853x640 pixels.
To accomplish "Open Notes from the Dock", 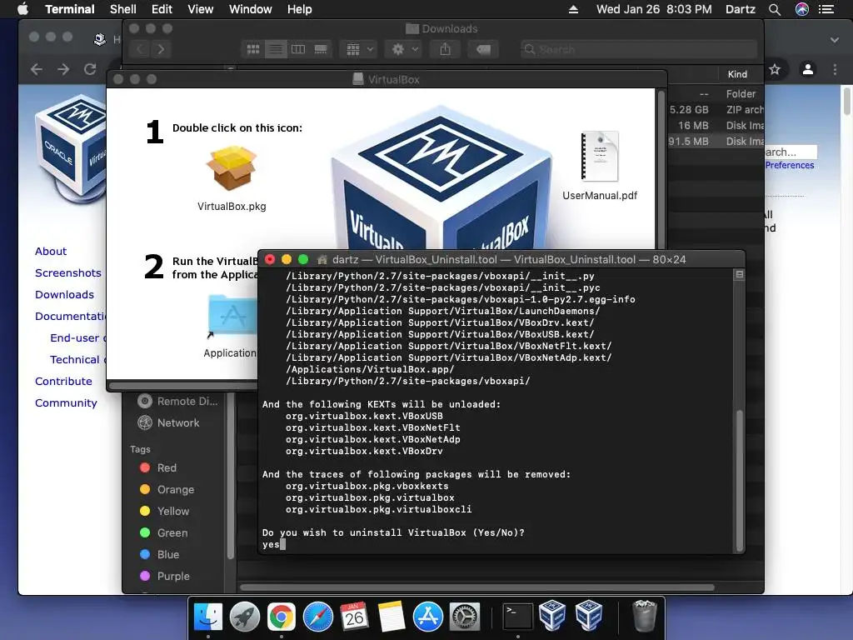I will [x=392, y=617].
